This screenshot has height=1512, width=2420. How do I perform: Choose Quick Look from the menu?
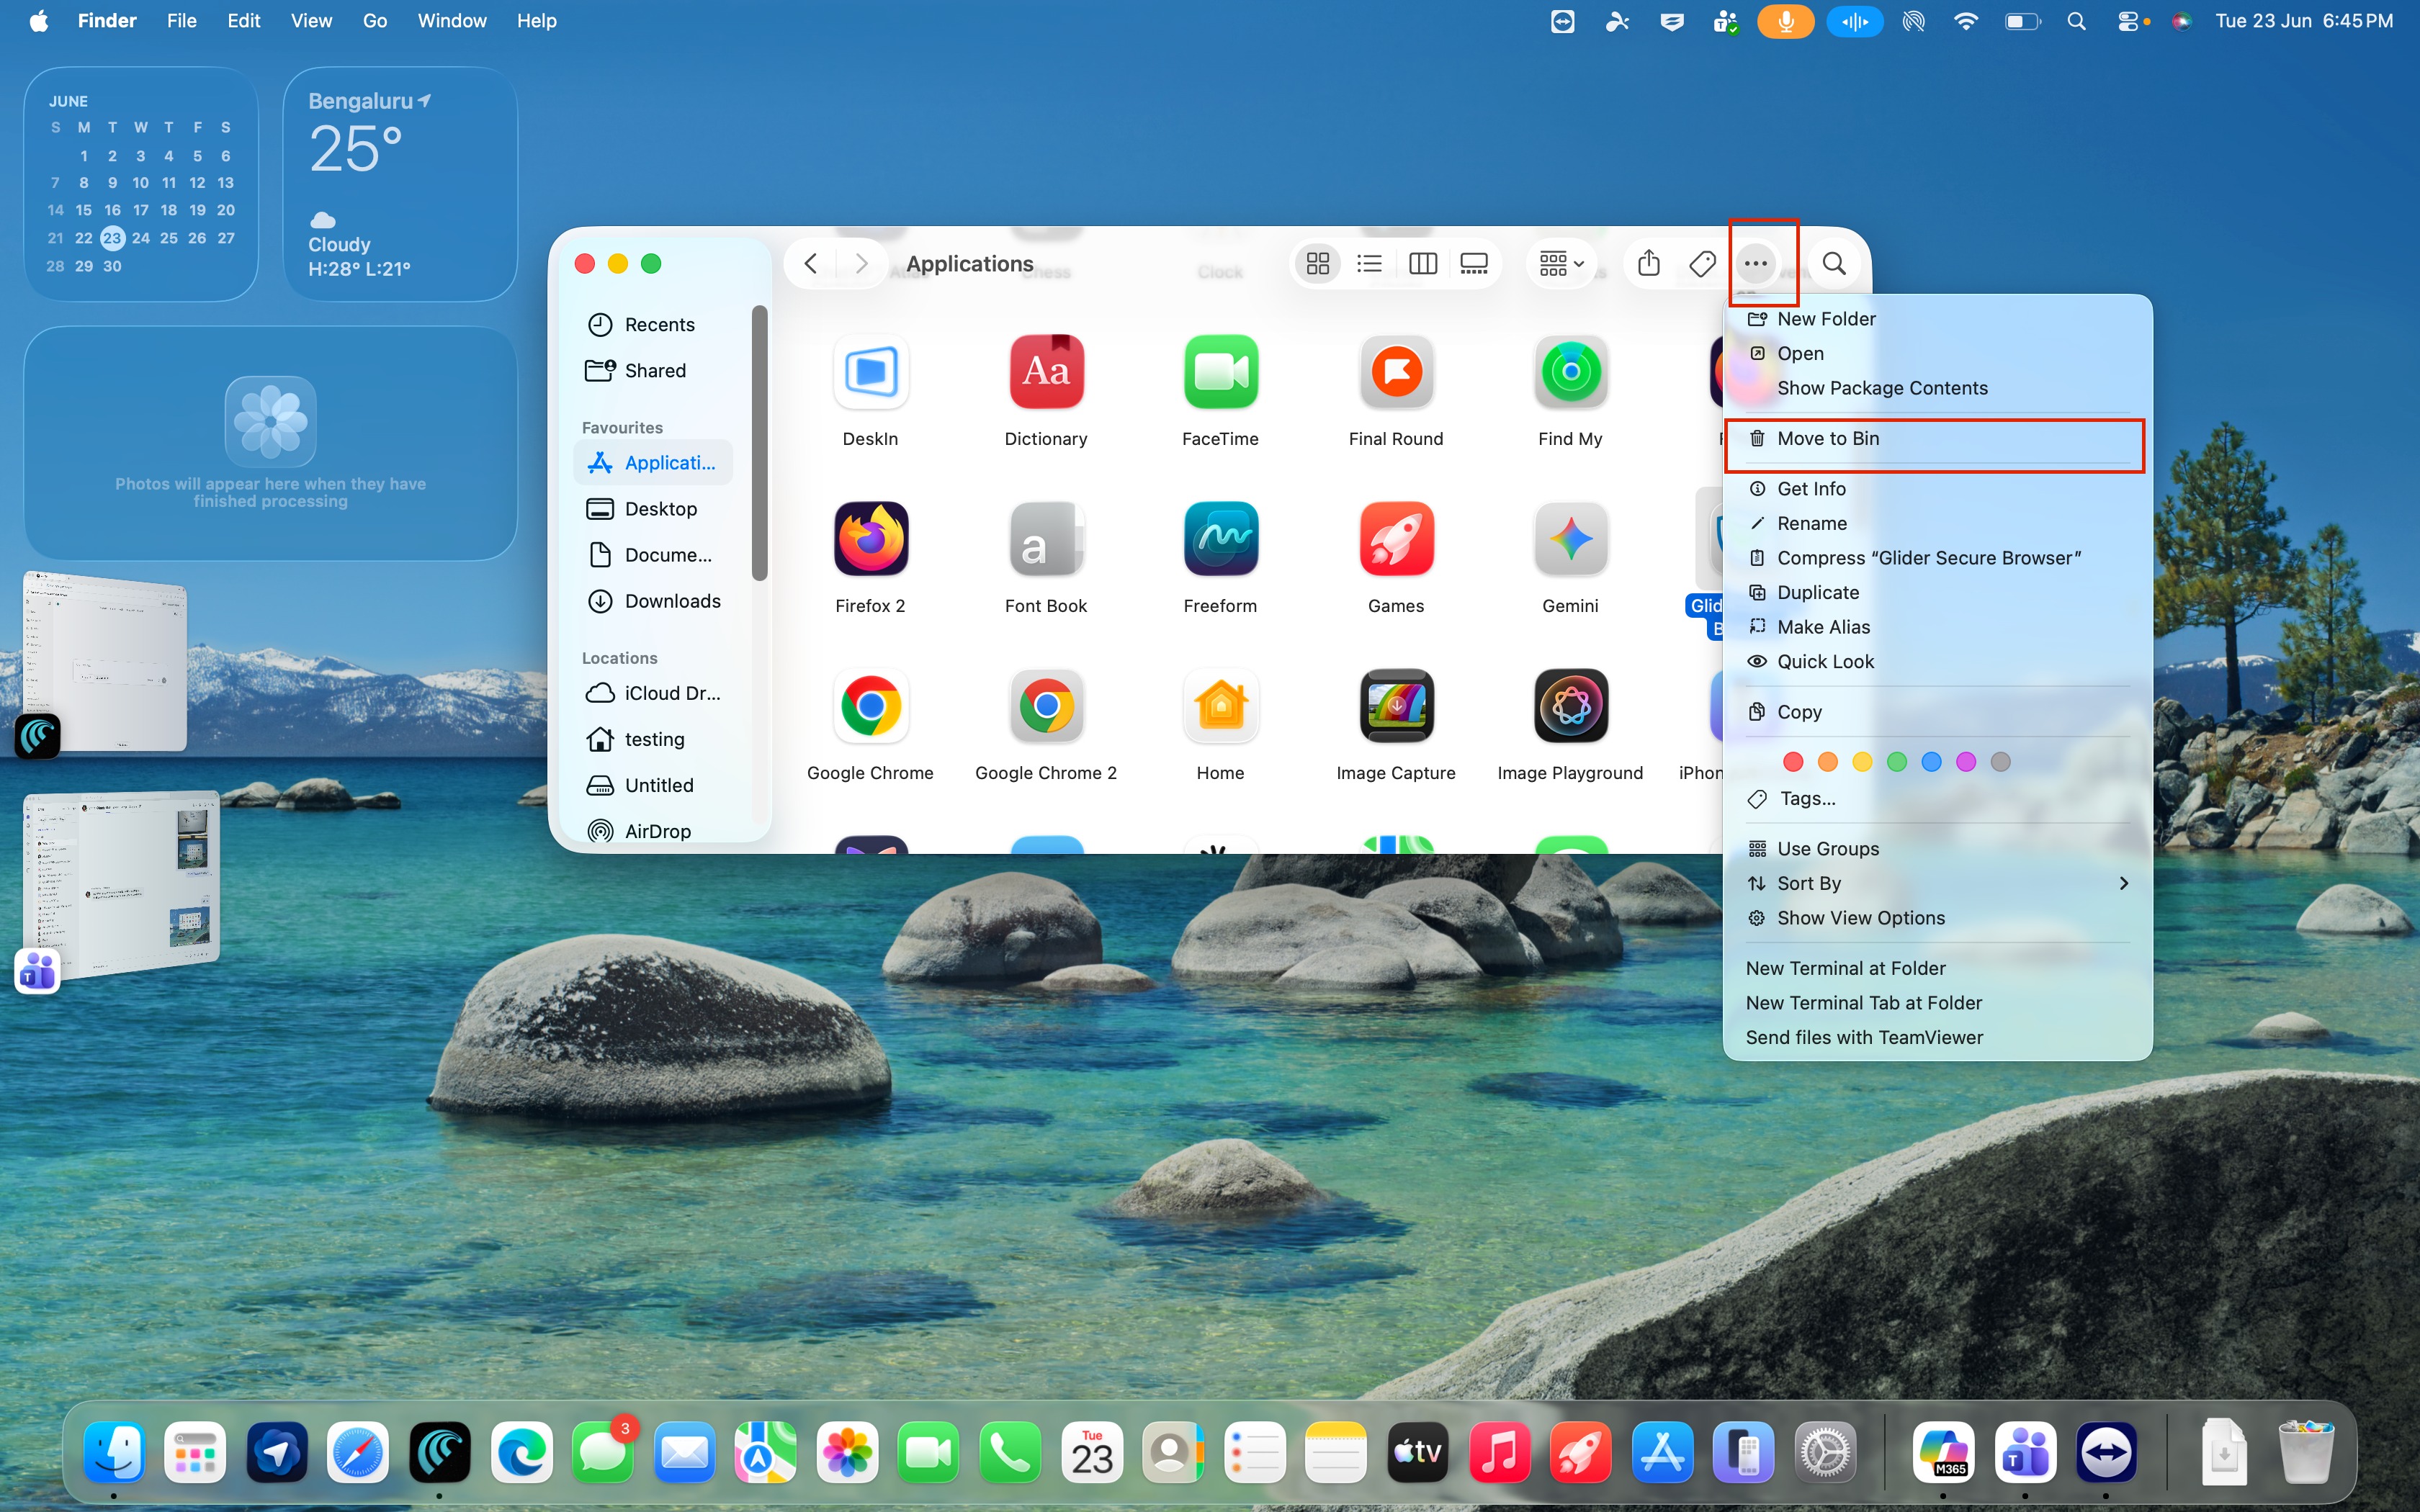[1937, 661]
